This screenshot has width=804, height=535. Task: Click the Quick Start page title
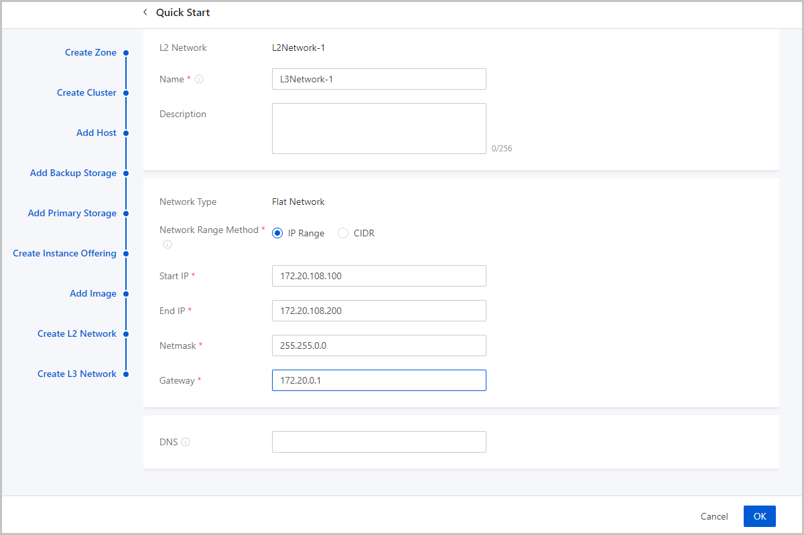(183, 12)
